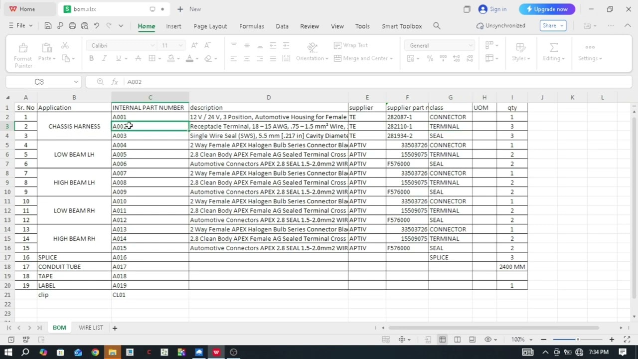The width and height of the screenshot is (638, 359).
Task: Open the General number format dropdown
Action: click(470, 46)
